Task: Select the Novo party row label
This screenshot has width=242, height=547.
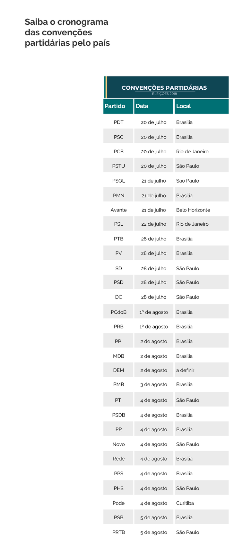Action: click(118, 444)
